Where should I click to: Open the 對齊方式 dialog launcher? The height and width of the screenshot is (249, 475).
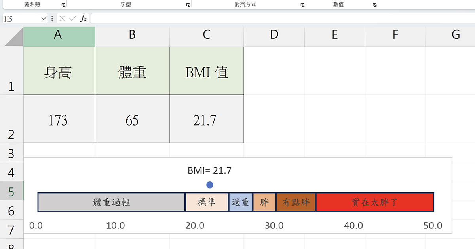[x=303, y=4]
